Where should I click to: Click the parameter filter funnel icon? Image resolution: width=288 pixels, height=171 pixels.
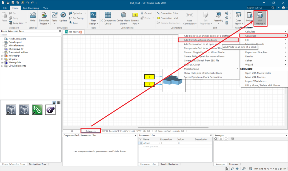pyautogui.click(x=141, y=139)
